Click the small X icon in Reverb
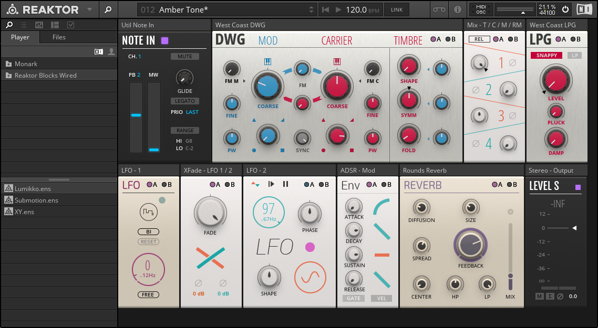 click(x=510, y=212)
